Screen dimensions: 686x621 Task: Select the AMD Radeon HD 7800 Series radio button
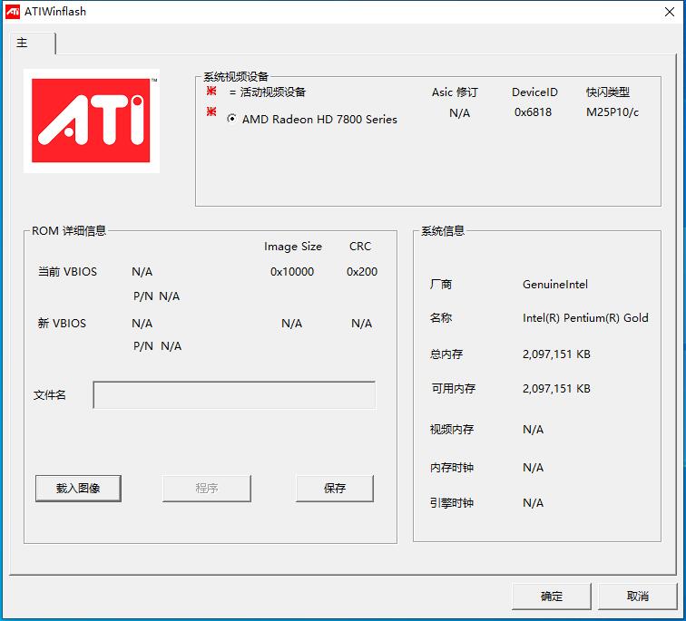pyautogui.click(x=232, y=119)
